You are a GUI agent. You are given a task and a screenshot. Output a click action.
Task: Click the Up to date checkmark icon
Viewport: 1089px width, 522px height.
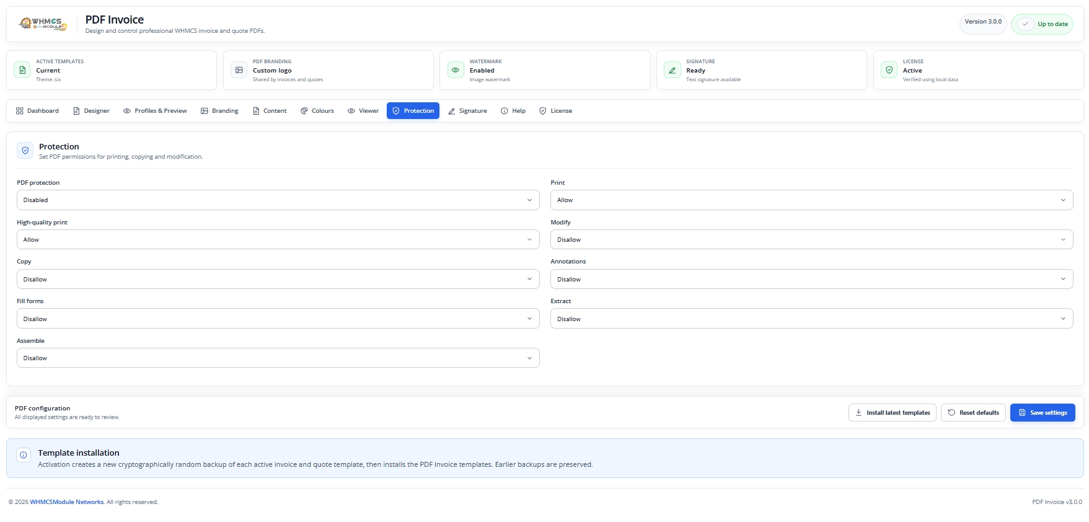pyautogui.click(x=1025, y=24)
